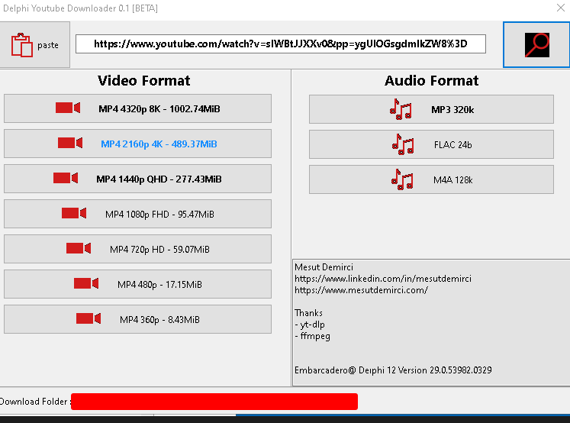
Task: Click the camera icon beside MP4 360p
Action: pyautogui.click(x=89, y=319)
